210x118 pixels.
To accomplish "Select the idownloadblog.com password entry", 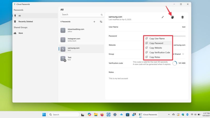I will 81,30.
